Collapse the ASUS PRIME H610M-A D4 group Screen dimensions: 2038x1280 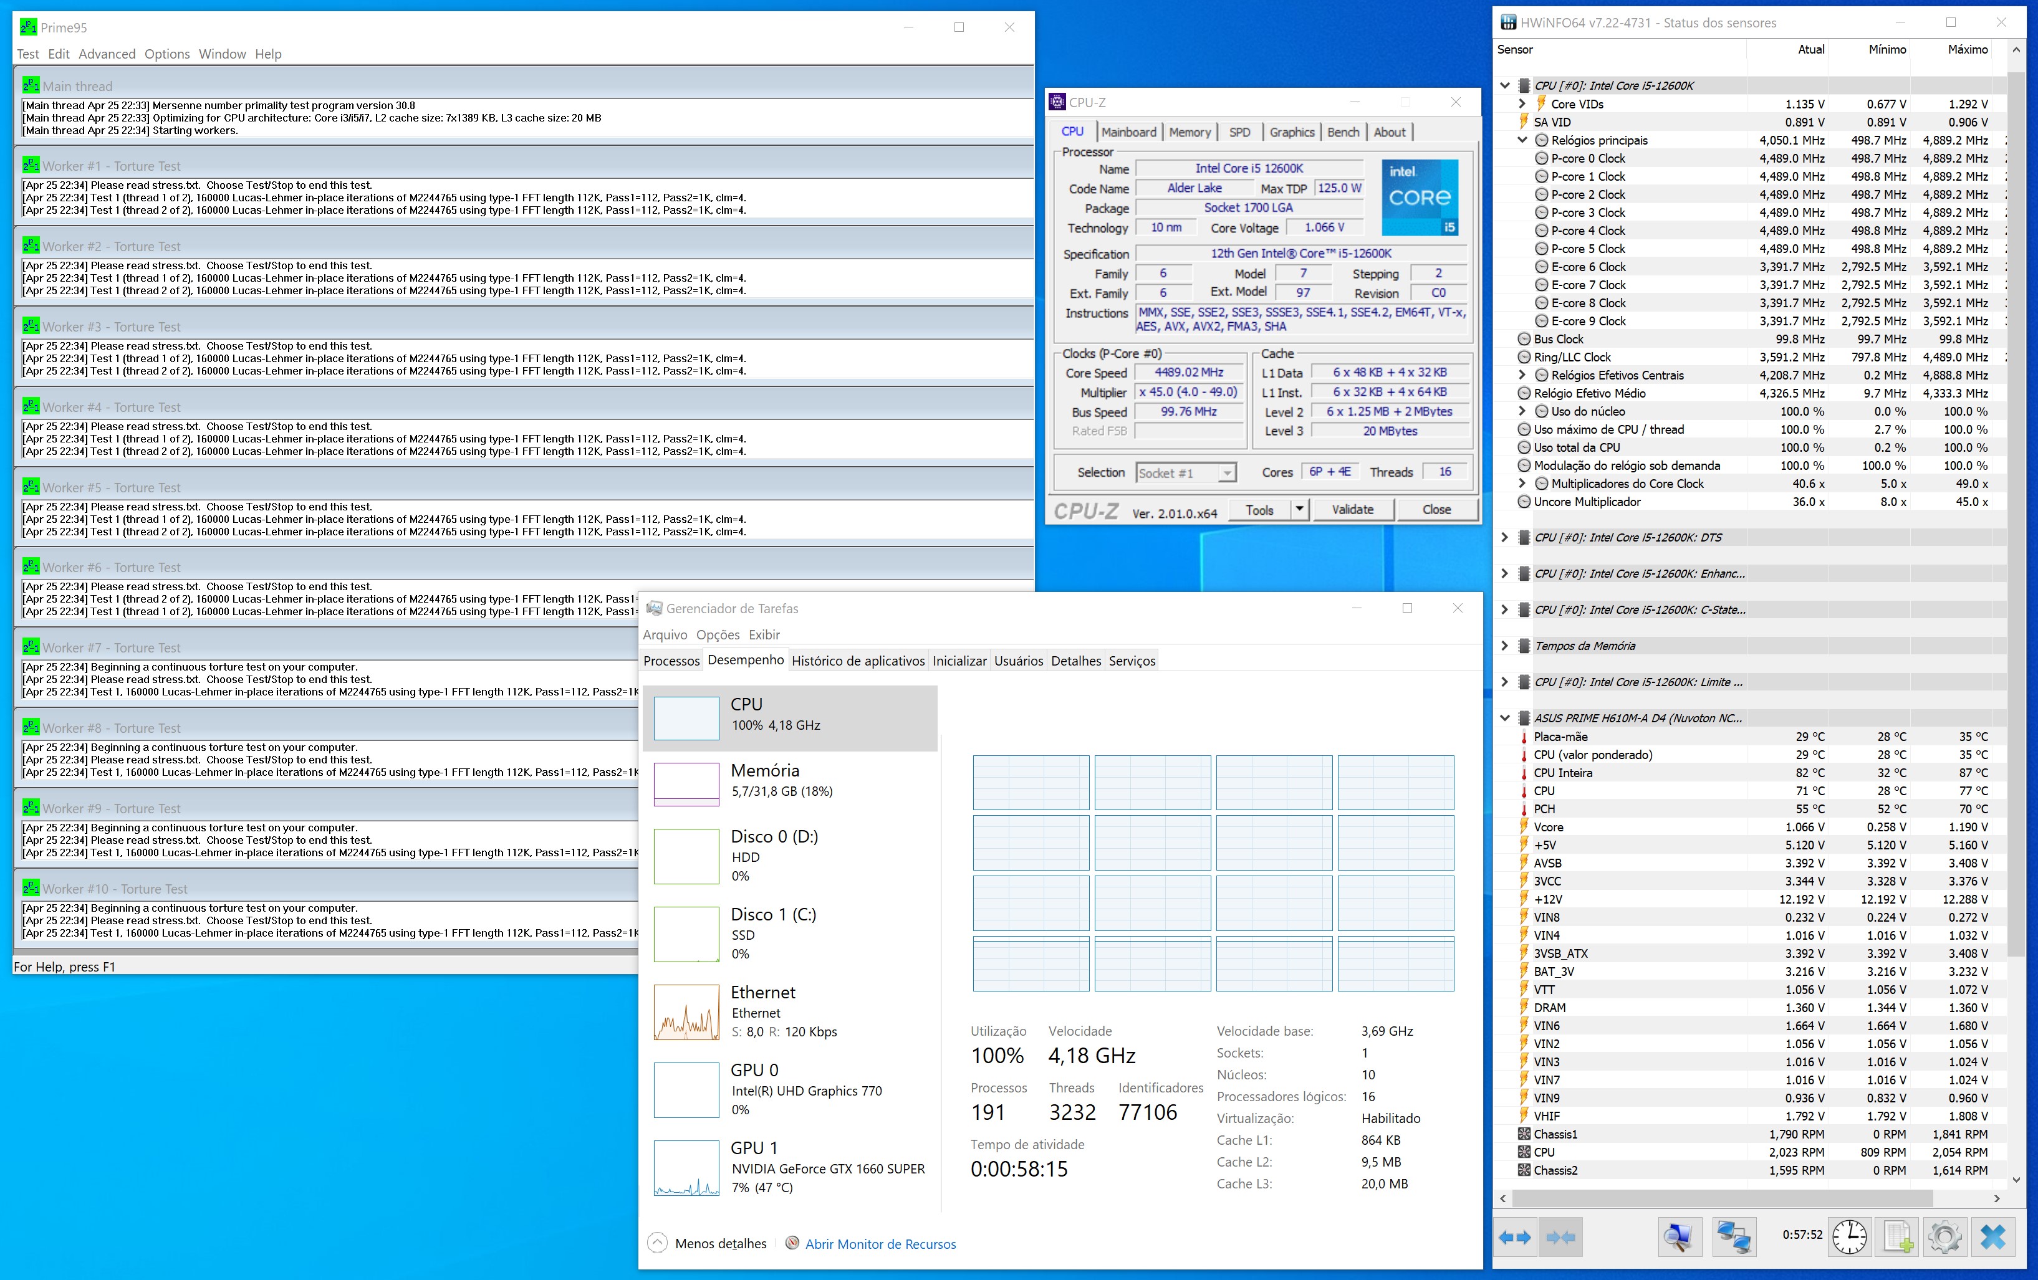1505,719
